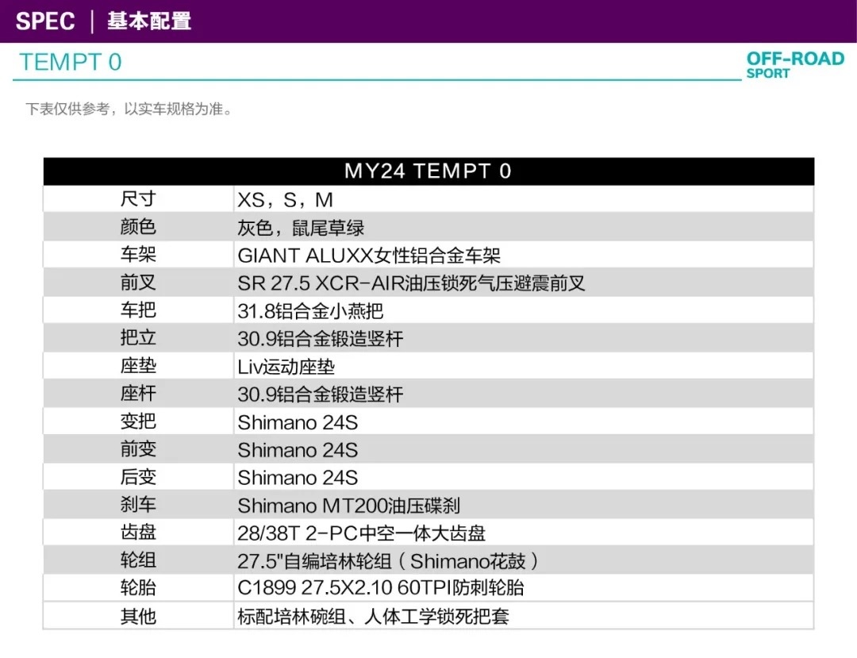
Task: Select the SR 27.5 XCR-AIR fork value
Action: click(x=411, y=283)
